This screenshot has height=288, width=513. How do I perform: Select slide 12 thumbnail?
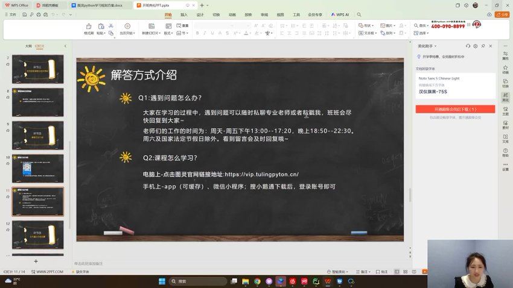click(38, 235)
